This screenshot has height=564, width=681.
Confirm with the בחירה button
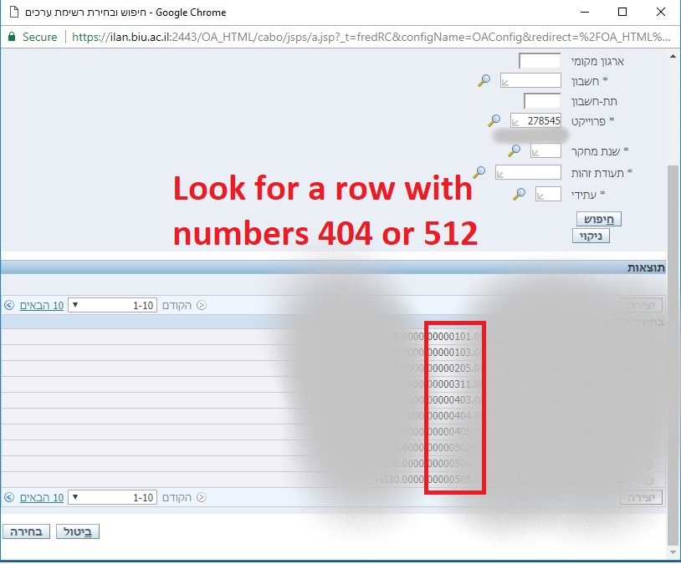[27, 531]
